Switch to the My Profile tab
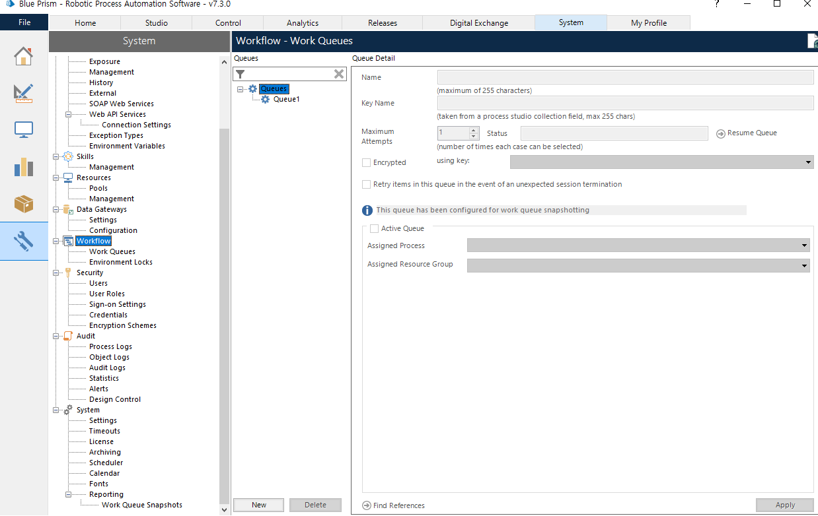This screenshot has height=516, width=818. tap(649, 23)
